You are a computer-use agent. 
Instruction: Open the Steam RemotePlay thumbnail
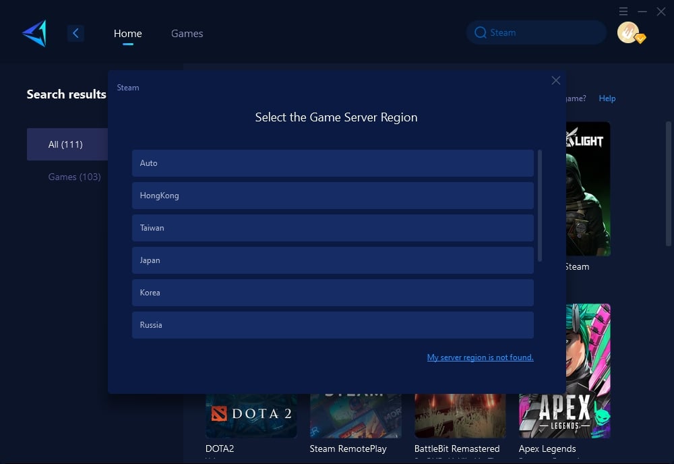355,416
